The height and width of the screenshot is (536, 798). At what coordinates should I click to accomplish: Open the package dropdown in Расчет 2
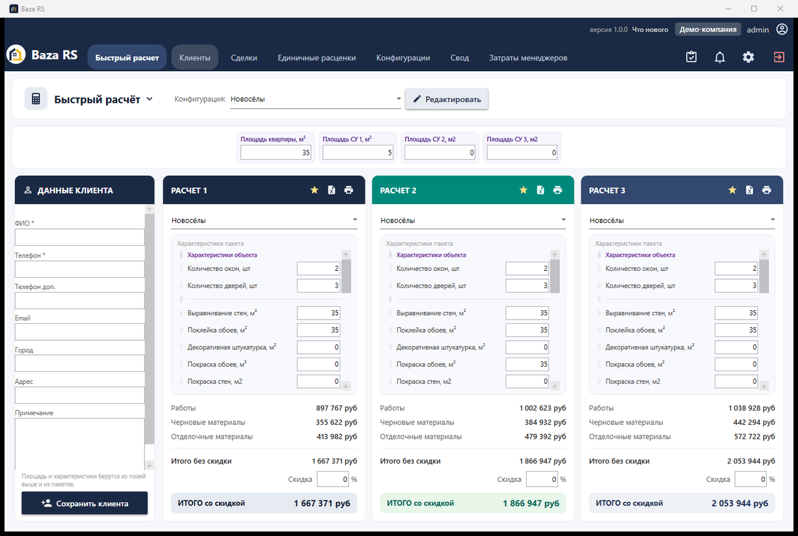[x=473, y=220]
